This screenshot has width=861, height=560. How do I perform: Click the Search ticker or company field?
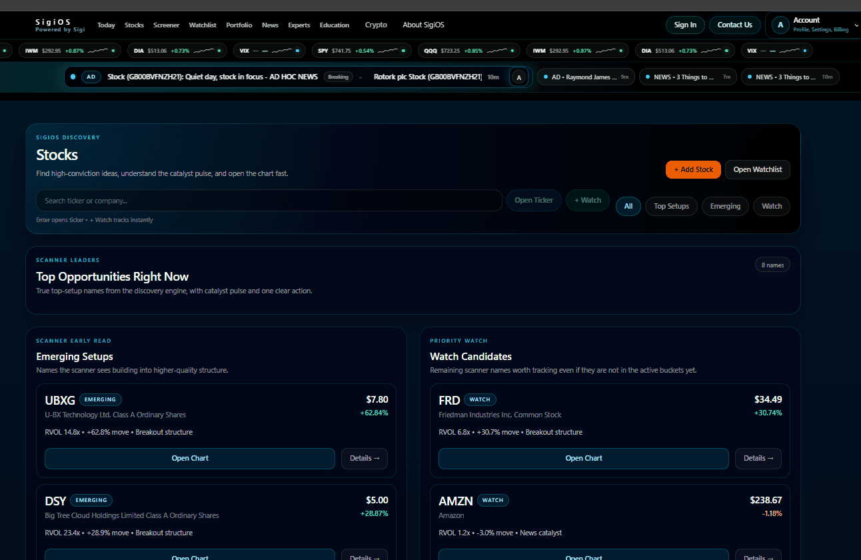point(269,200)
